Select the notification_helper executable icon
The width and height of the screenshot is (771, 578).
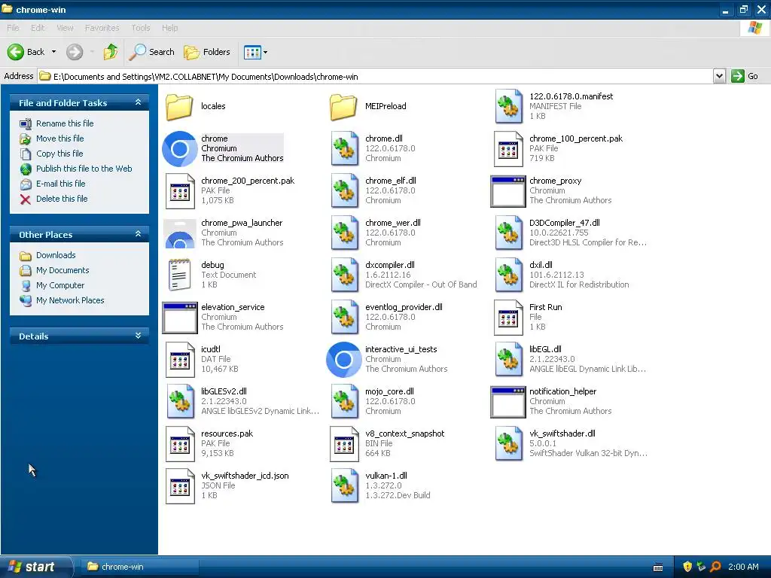(x=508, y=402)
